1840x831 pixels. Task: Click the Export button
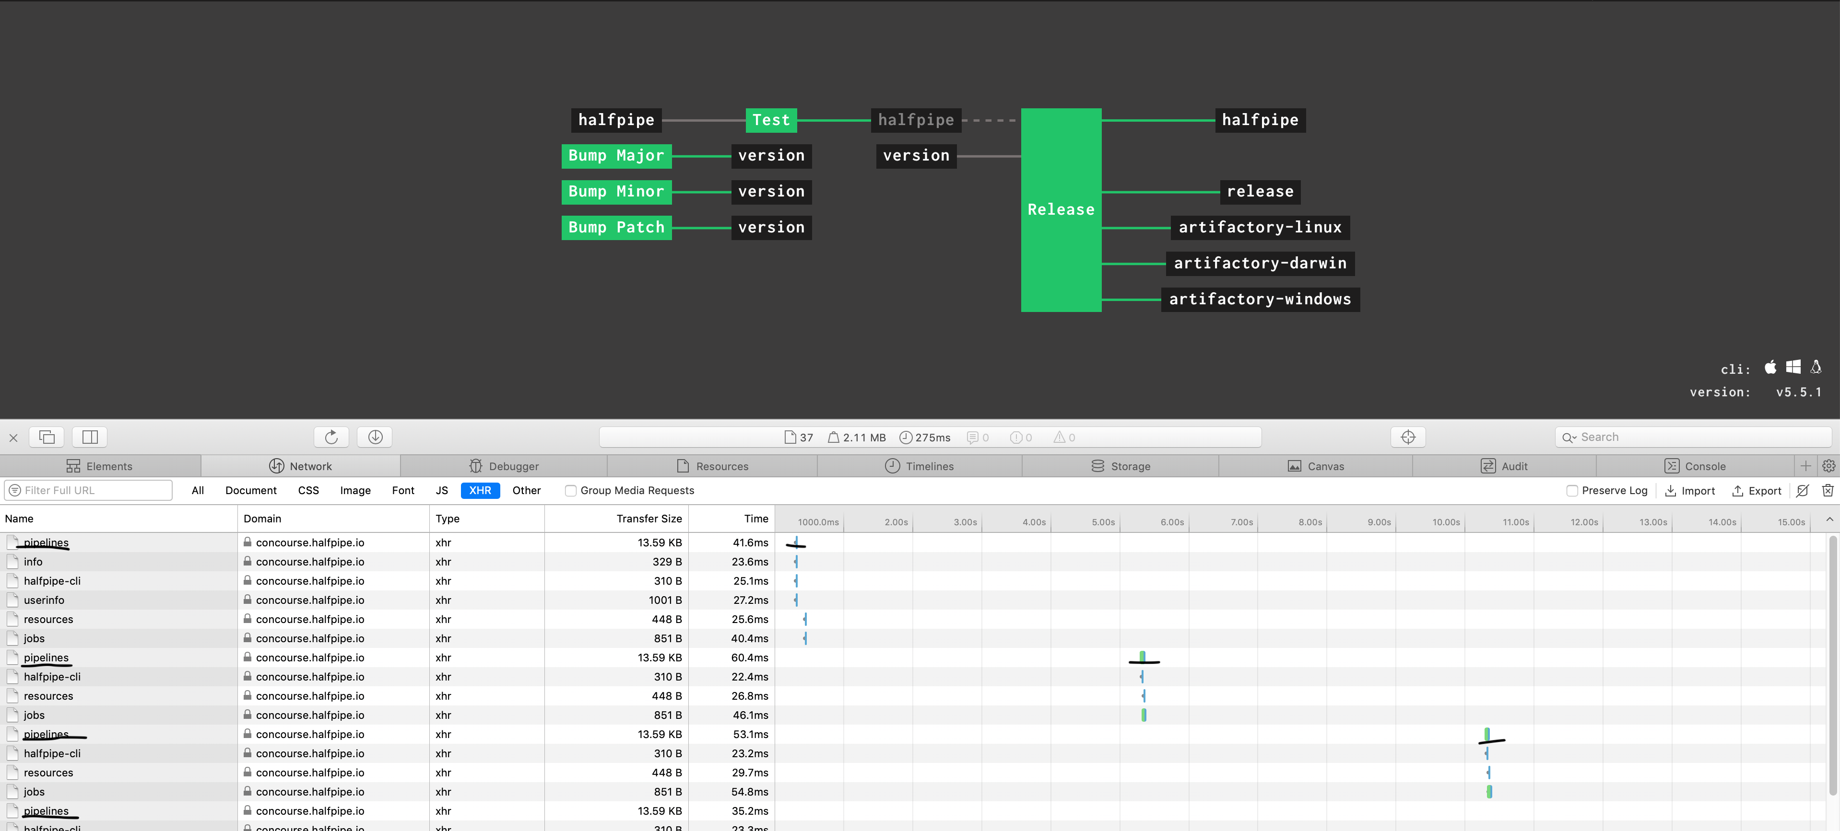coord(1757,490)
